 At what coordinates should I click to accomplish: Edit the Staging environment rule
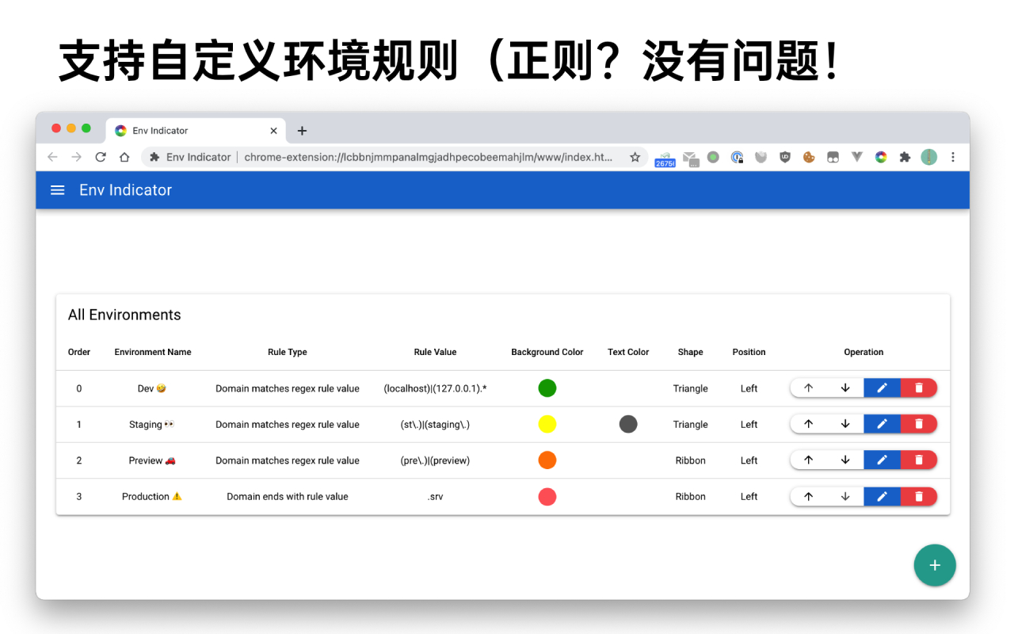[882, 424]
